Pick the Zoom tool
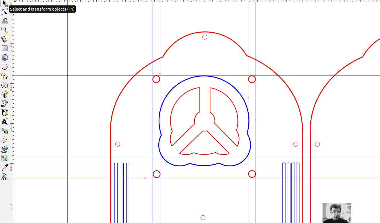Image resolution: width=380 pixels, height=223 pixels. tap(5, 30)
